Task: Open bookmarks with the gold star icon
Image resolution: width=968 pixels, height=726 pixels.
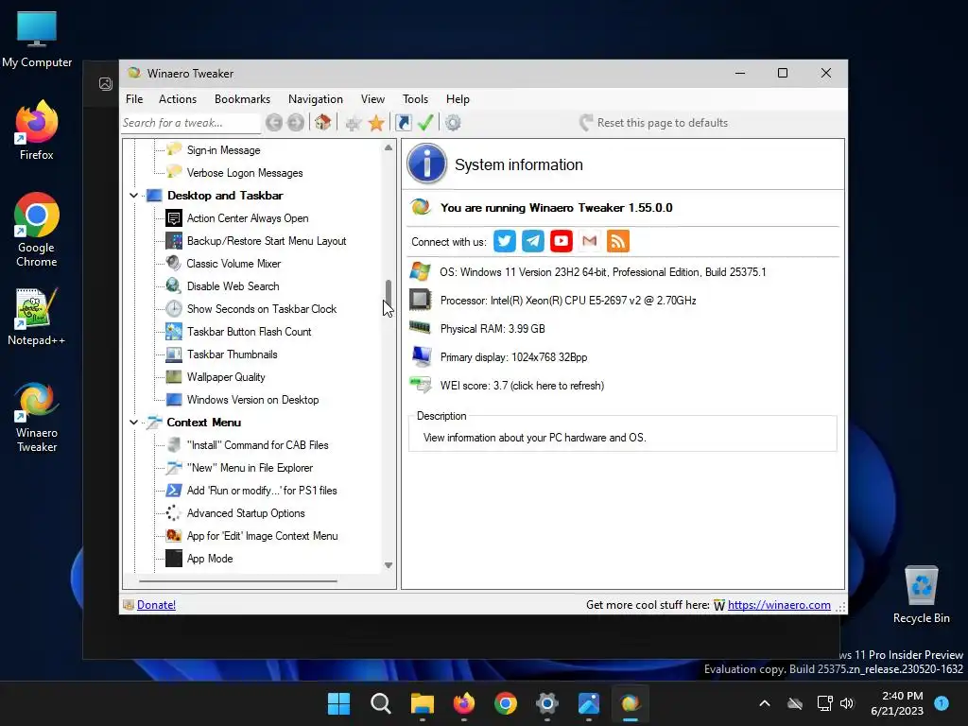Action: pyautogui.click(x=376, y=123)
